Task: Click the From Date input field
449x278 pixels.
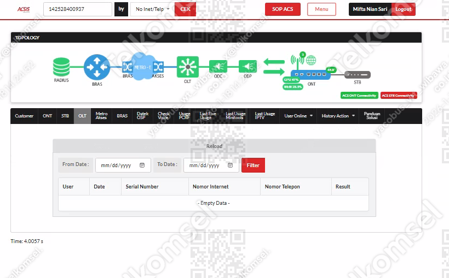Action: [123, 165]
